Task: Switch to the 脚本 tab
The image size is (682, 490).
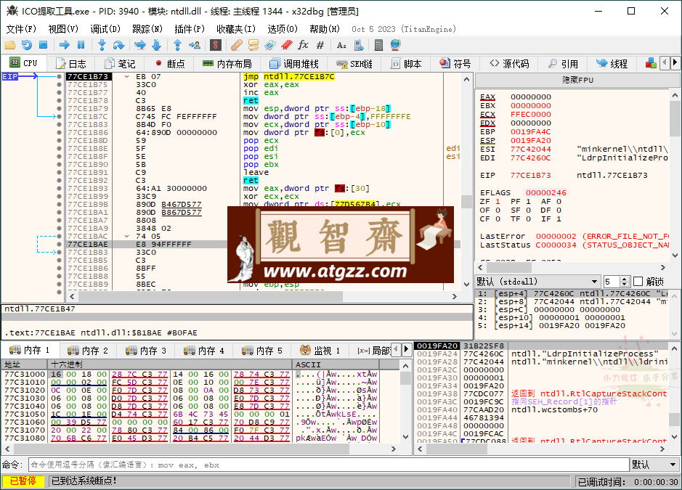Action: click(x=406, y=64)
